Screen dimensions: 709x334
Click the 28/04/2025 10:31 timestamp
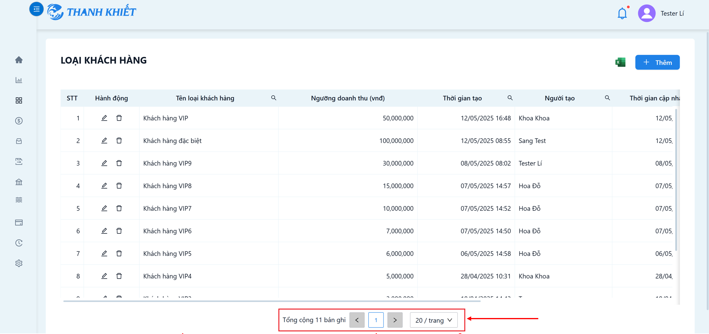[485, 276]
